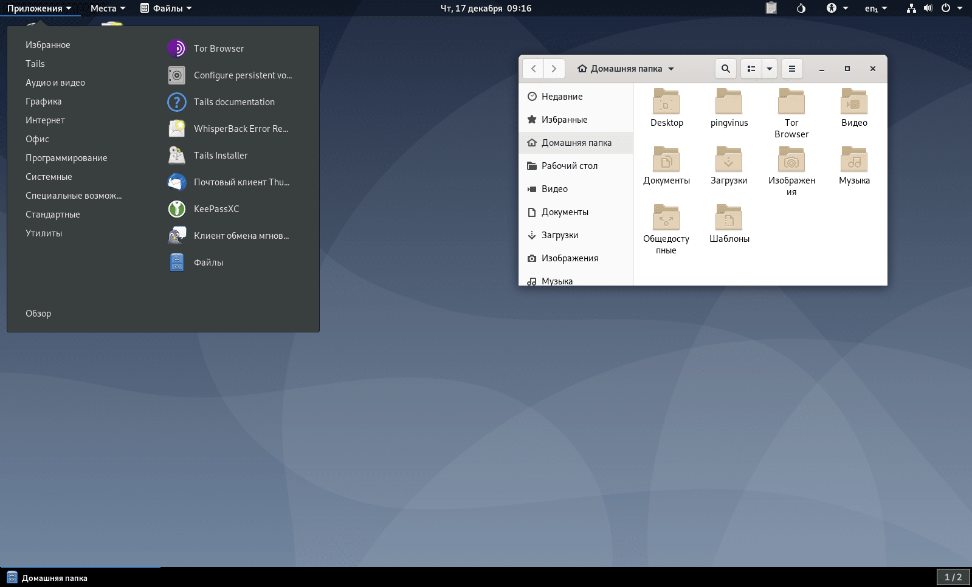The image size is (972, 587).
Task: Open the Tor Browser folder in Files
Action: point(791,114)
